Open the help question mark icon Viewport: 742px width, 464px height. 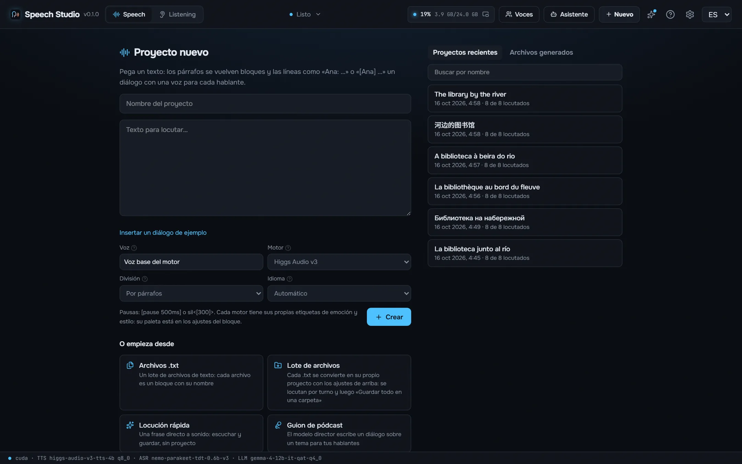pyautogui.click(x=670, y=14)
